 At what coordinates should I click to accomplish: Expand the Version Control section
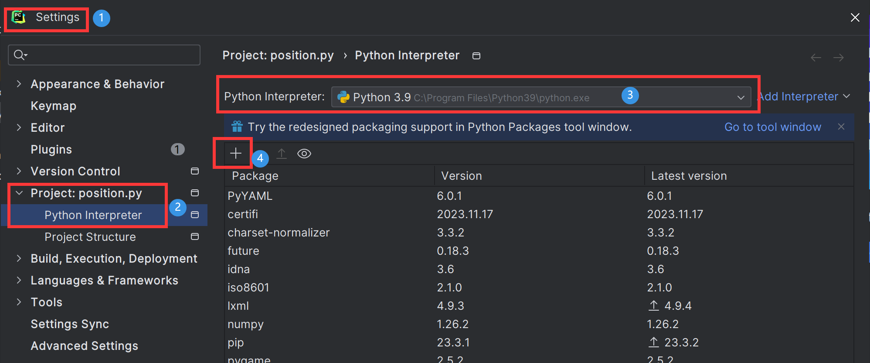[x=19, y=171]
